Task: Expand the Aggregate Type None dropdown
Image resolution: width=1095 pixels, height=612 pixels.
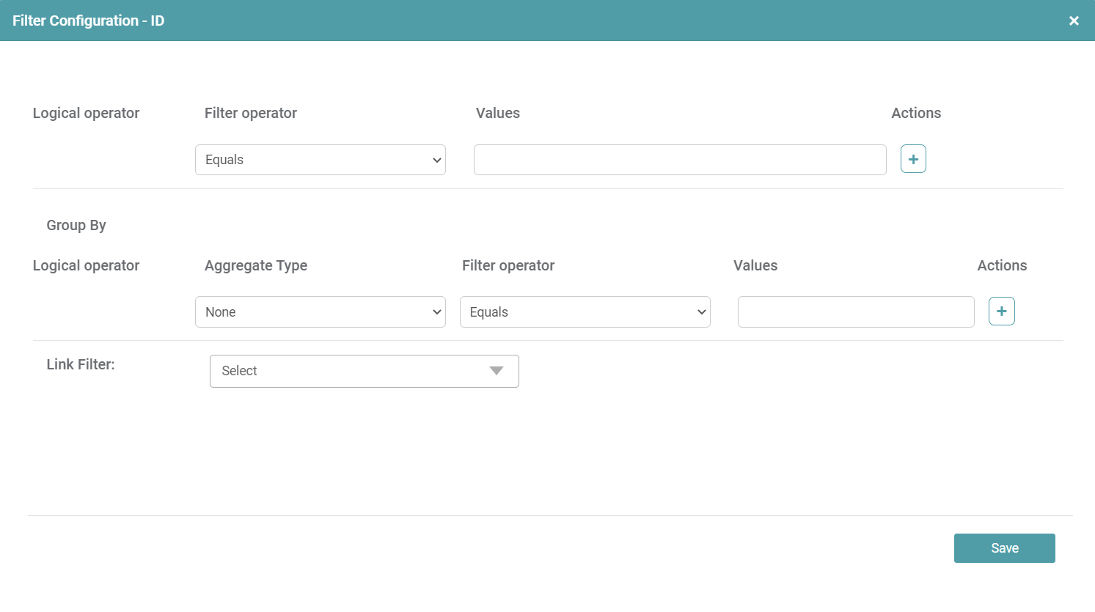Action: coord(321,312)
